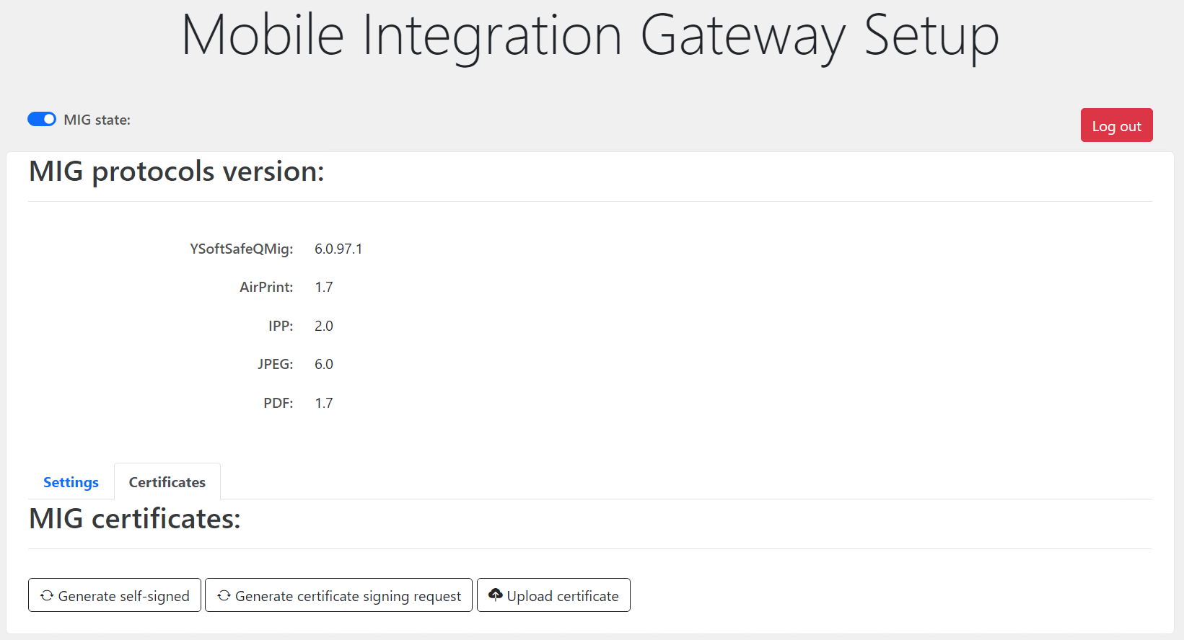Click the PDF version value

coord(324,403)
